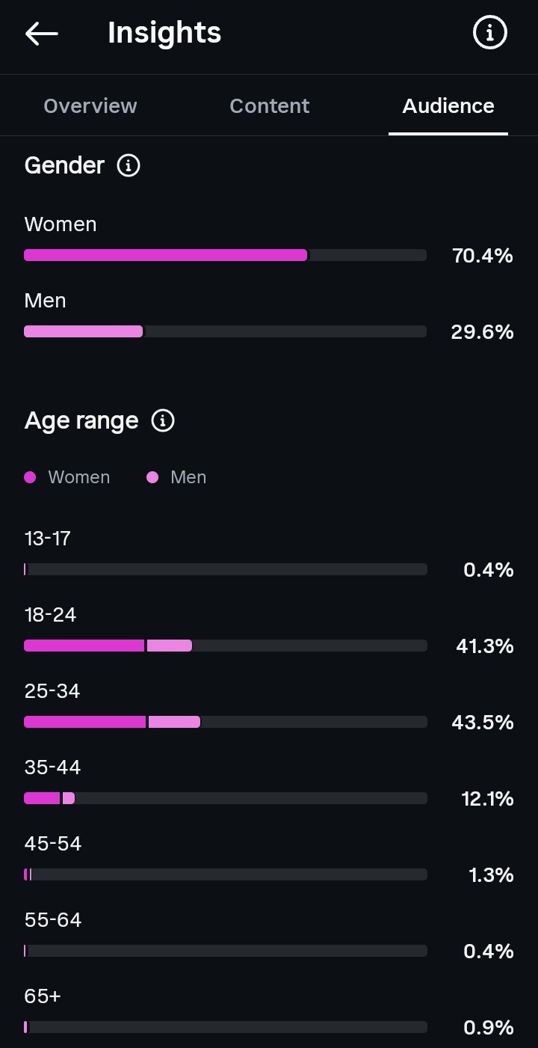Select the Audience tab
Image resolution: width=538 pixels, height=1048 pixels.
448,106
